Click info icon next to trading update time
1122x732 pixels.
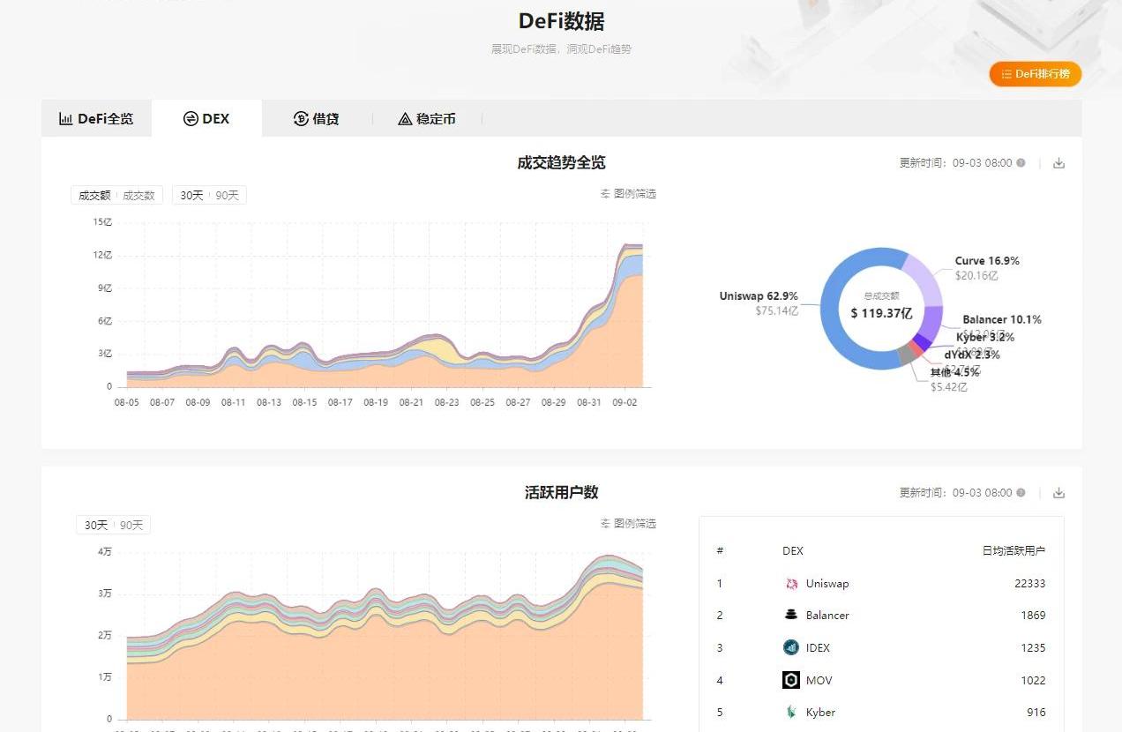(x=1021, y=163)
